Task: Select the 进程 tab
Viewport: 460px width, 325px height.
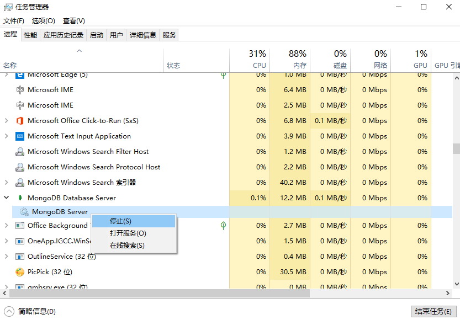Action: click(x=10, y=35)
